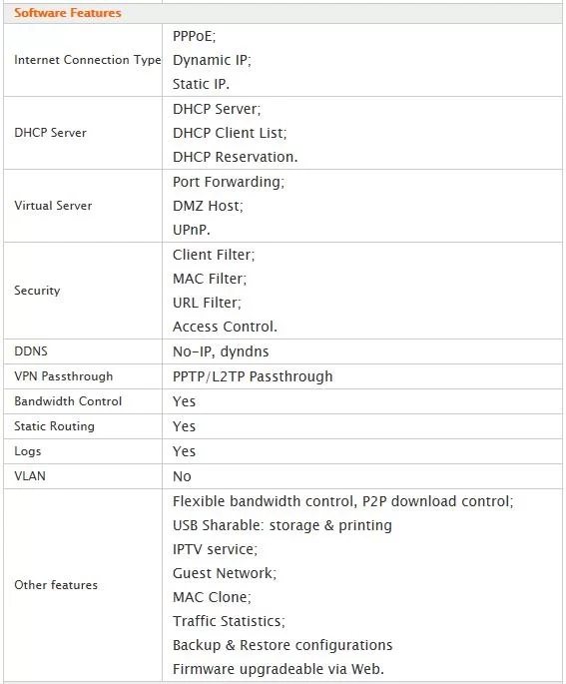
Task: Select the Internet Connection Type label
Action: coord(88,60)
